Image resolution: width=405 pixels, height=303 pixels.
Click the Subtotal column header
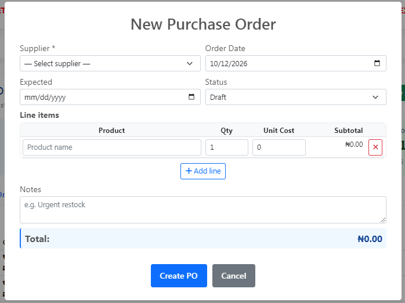click(349, 131)
